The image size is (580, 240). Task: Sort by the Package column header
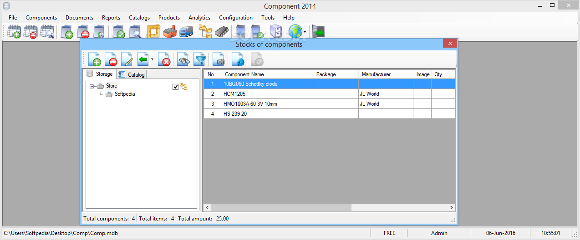tap(336, 74)
